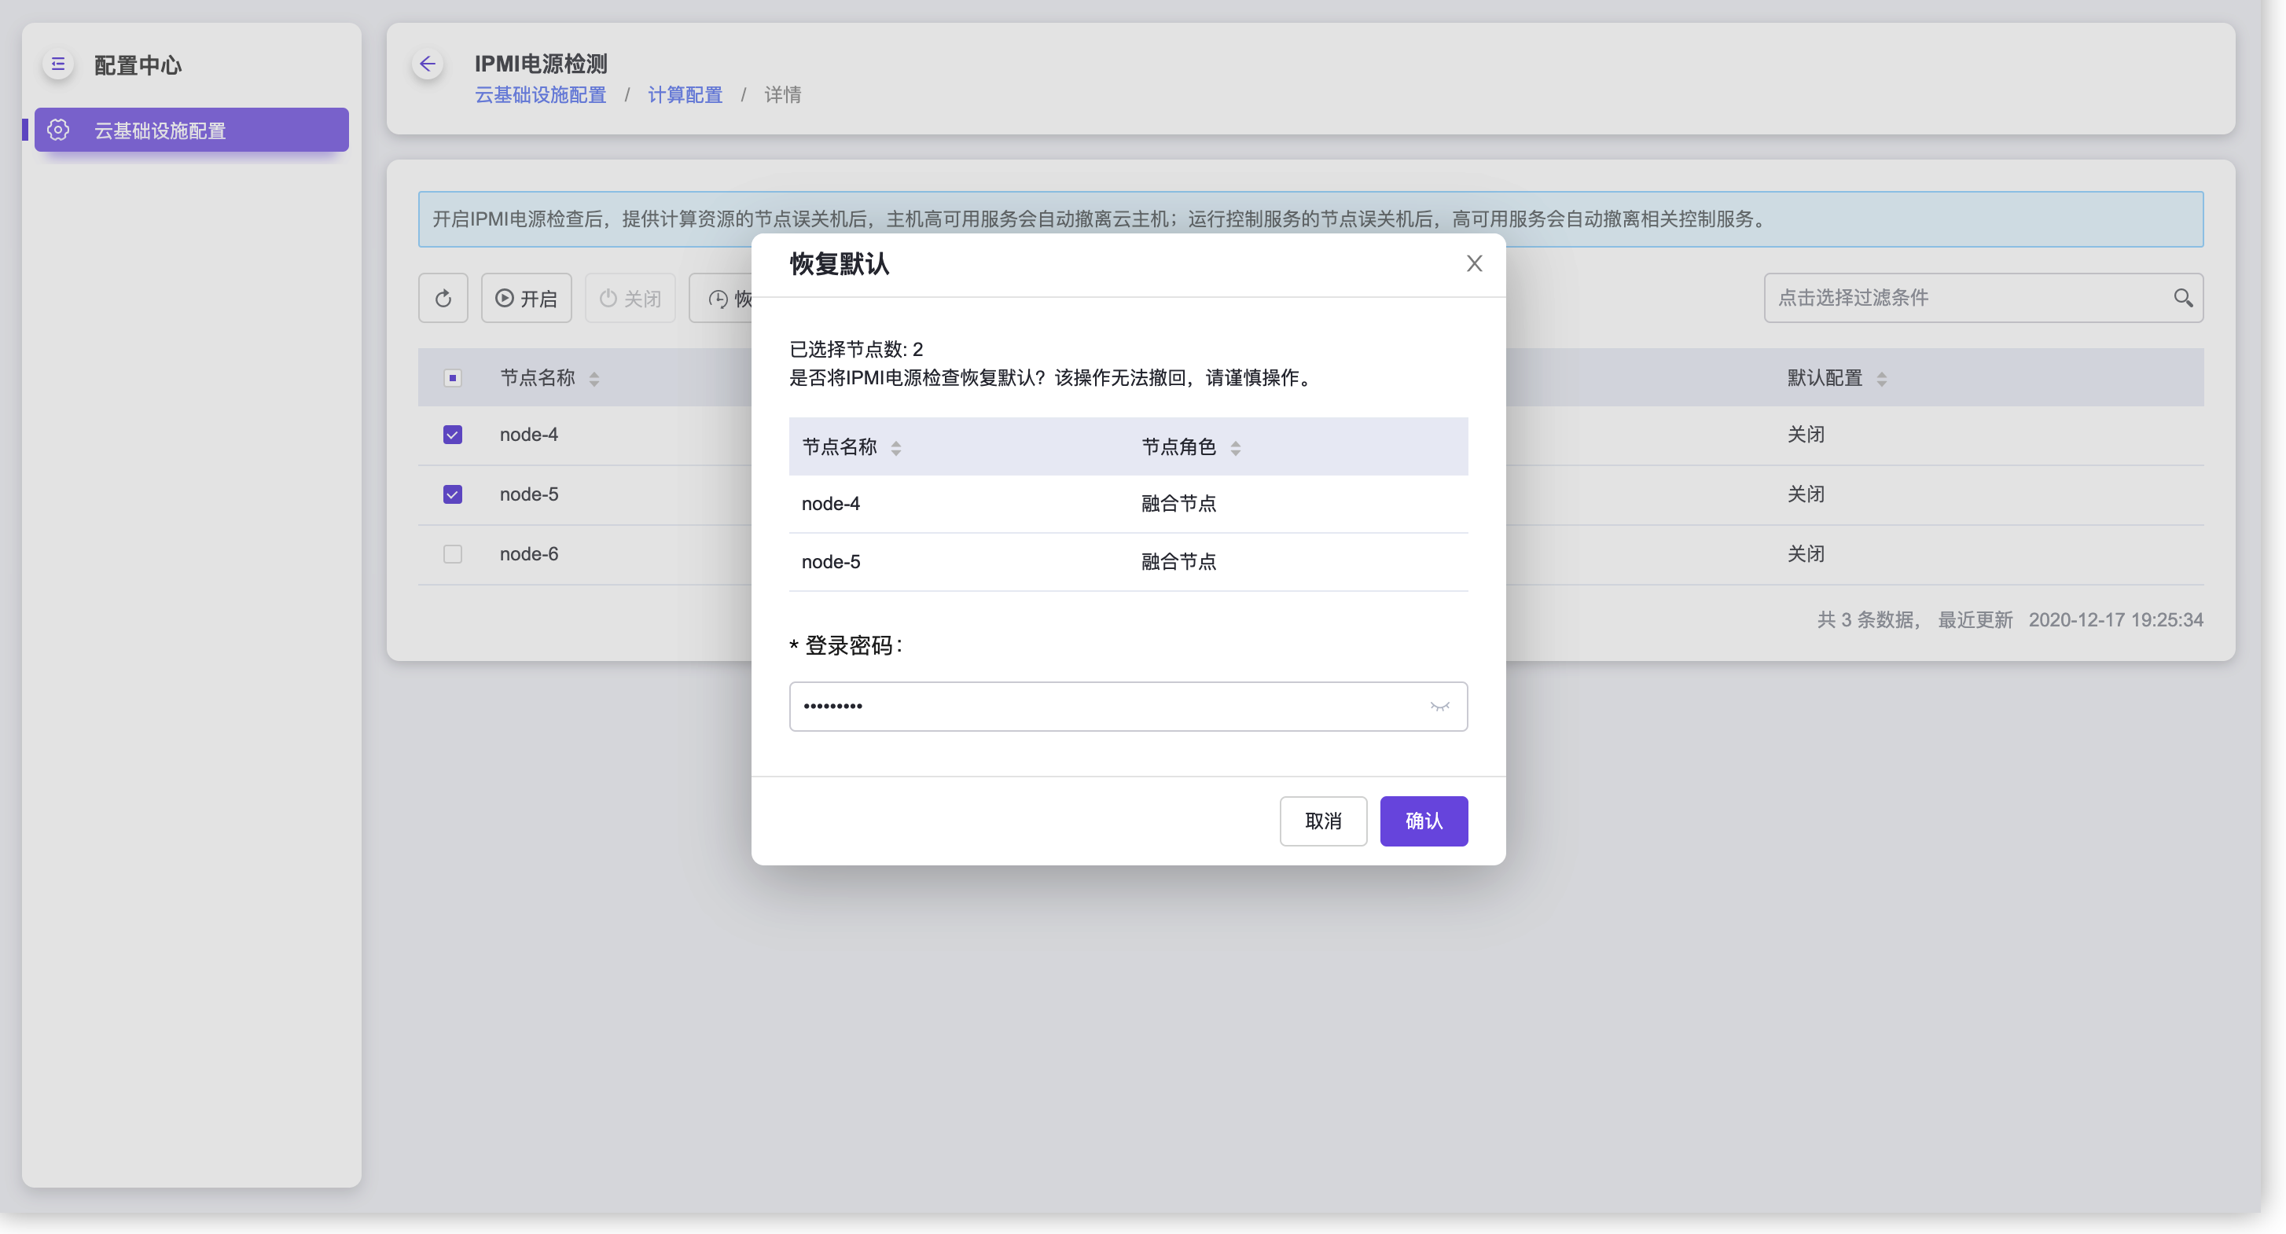Viewport: 2286px width, 1234px height.
Task: Sort dialog table by 节点名称
Action: [x=895, y=448]
